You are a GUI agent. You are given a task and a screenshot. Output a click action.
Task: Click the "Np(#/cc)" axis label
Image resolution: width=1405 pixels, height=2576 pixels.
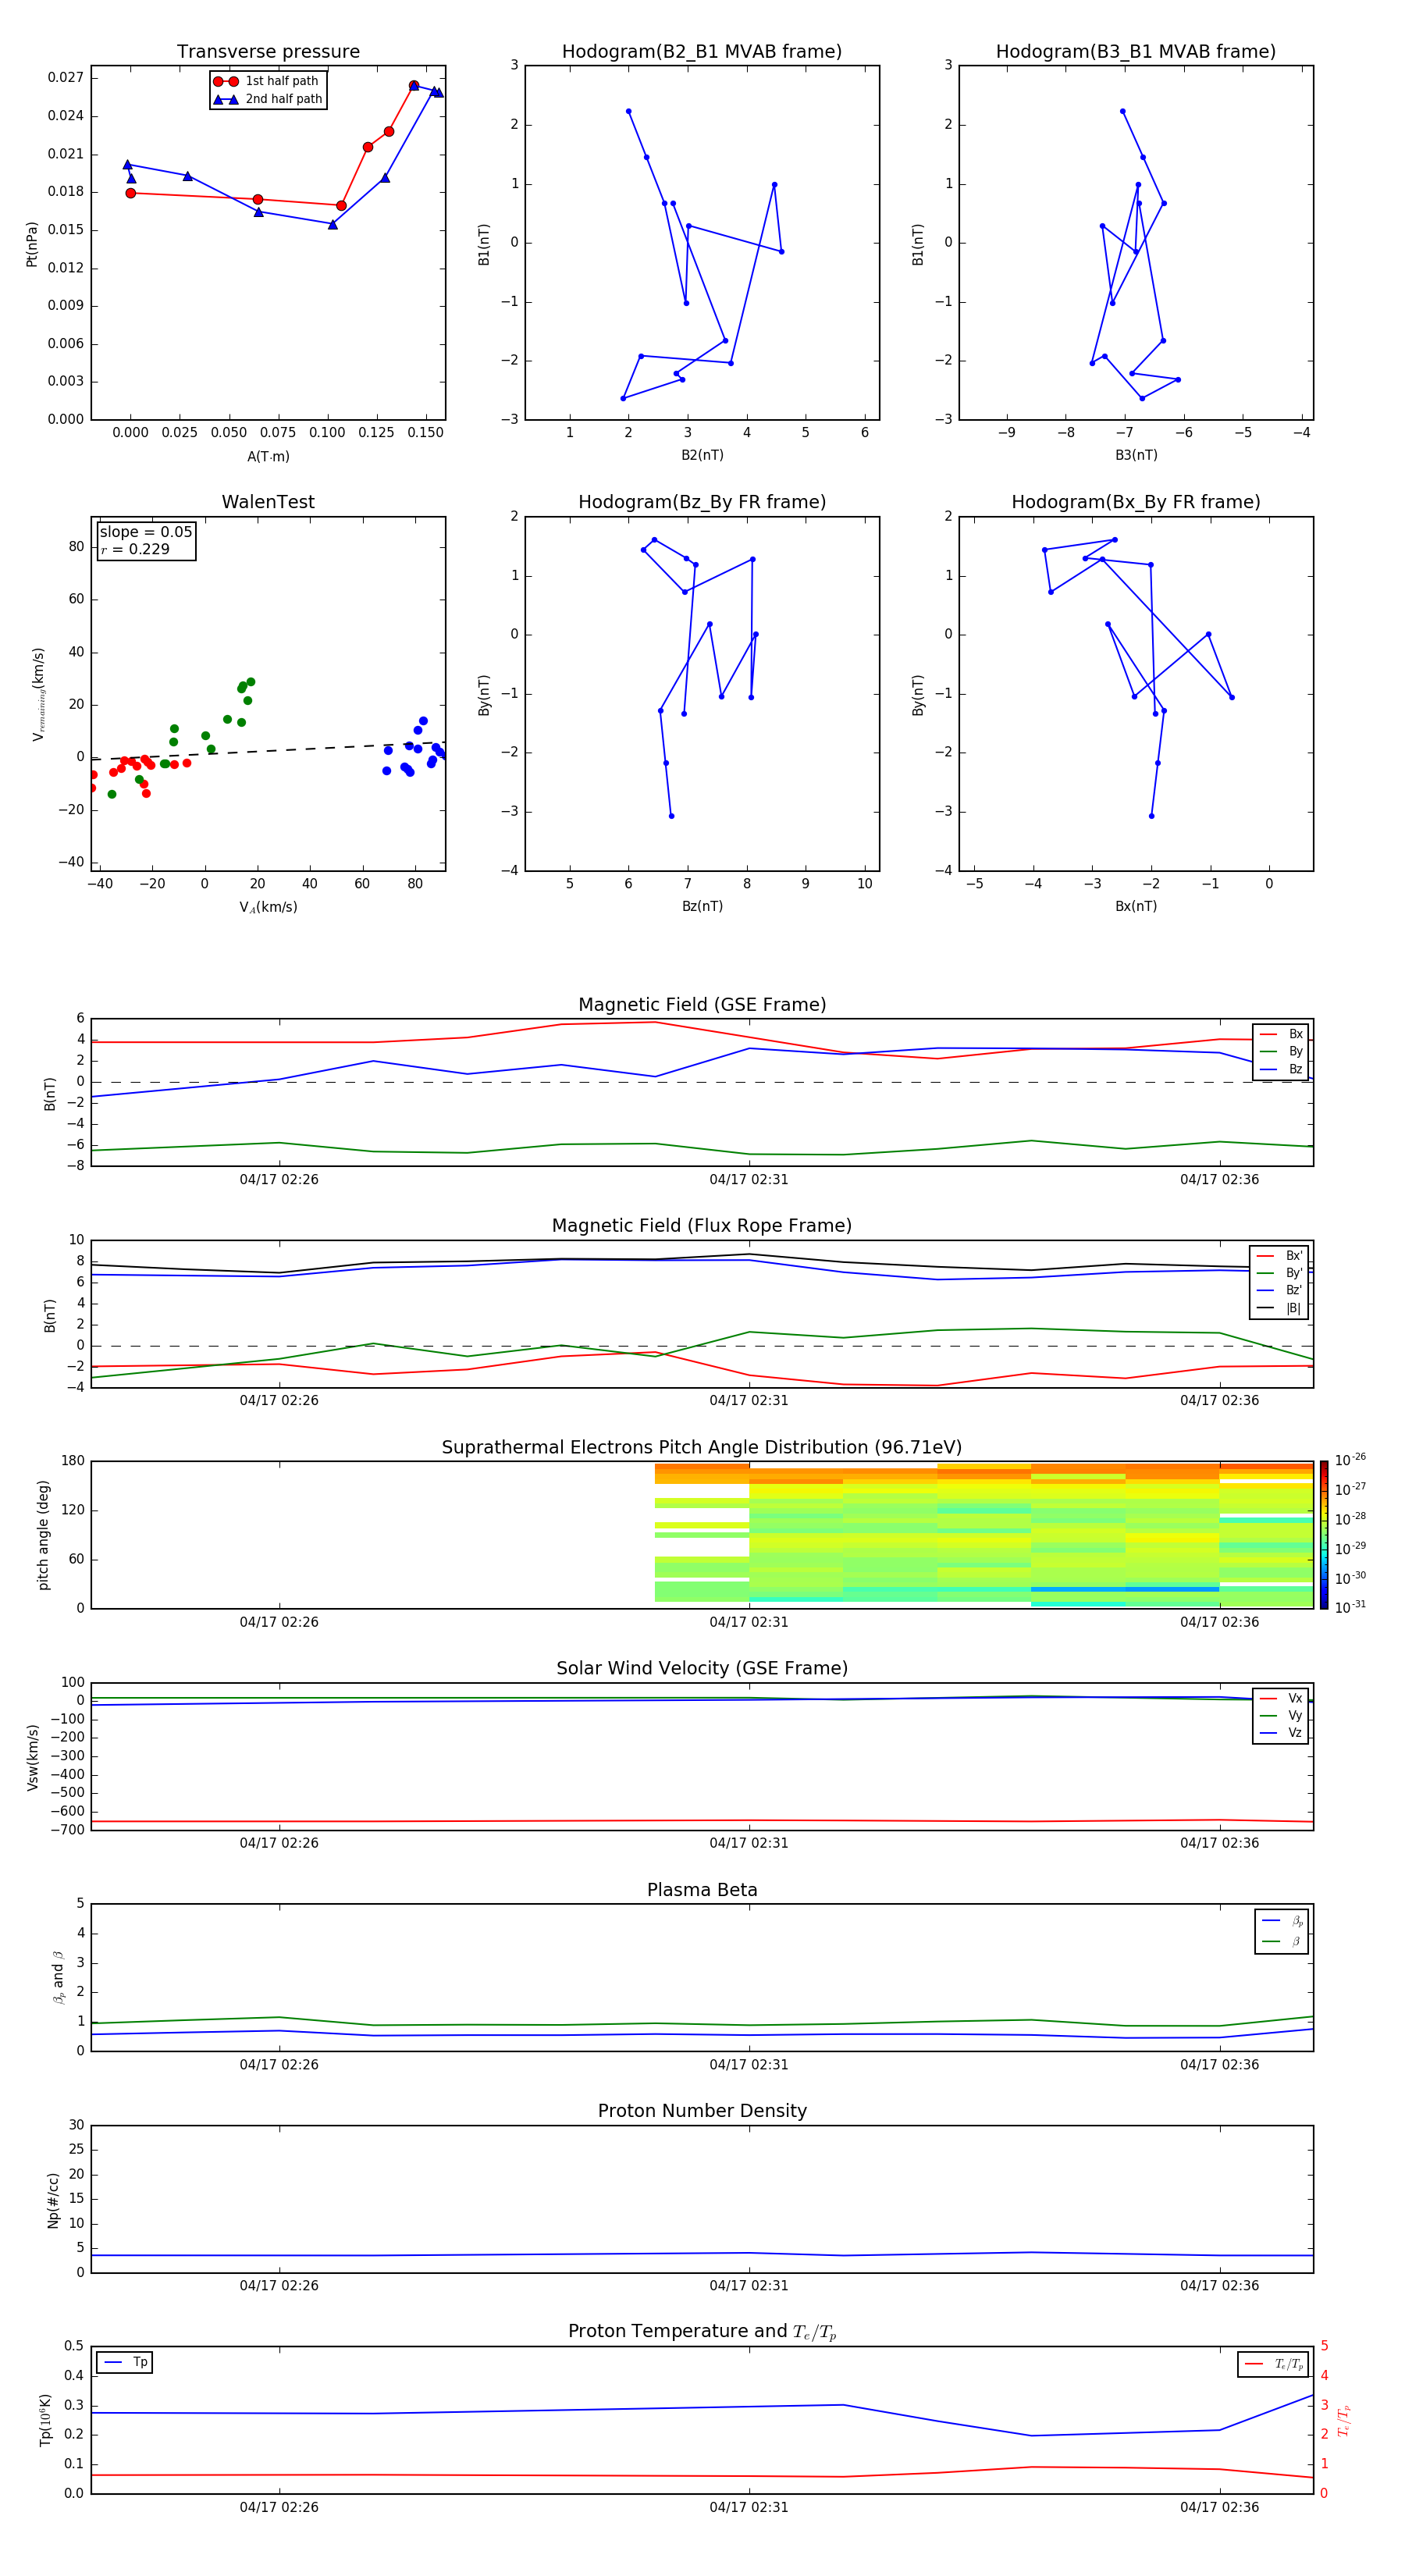(x=53, y=2200)
